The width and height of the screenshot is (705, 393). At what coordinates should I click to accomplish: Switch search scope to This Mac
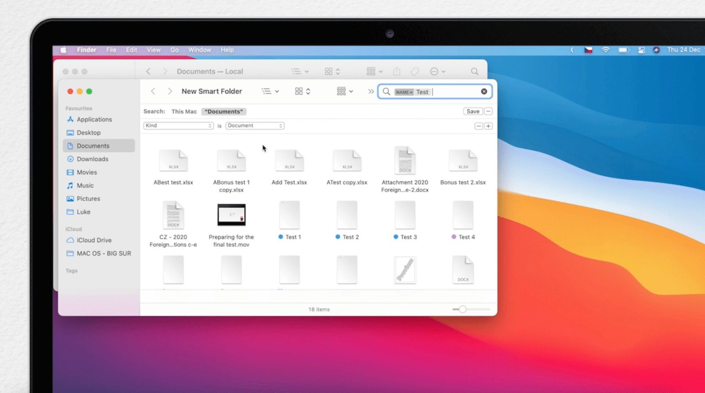click(x=184, y=112)
